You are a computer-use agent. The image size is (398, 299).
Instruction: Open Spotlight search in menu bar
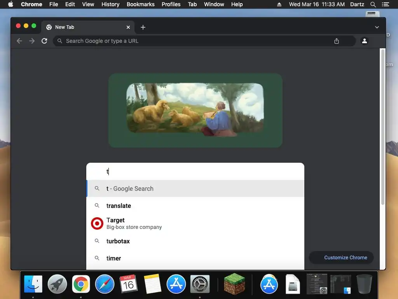(x=373, y=4)
